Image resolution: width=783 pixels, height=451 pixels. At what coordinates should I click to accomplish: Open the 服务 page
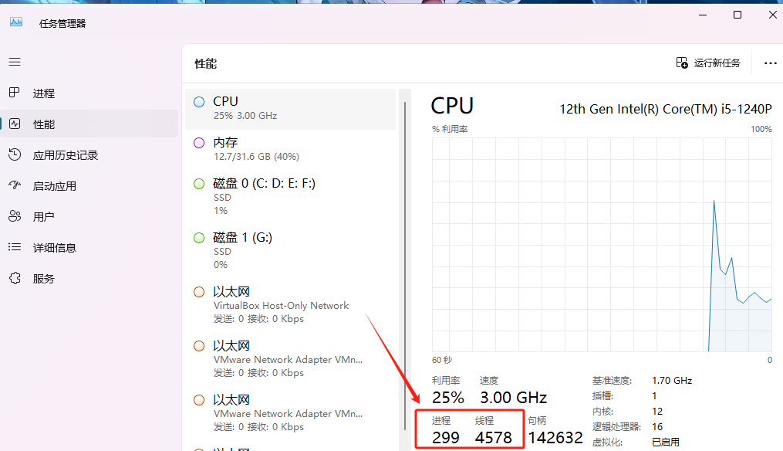89,279
